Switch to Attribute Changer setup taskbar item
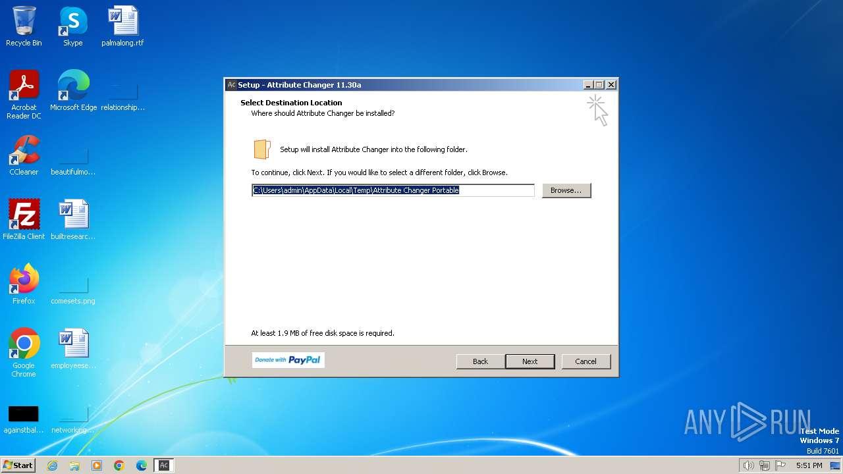843x474 pixels. 164,465
